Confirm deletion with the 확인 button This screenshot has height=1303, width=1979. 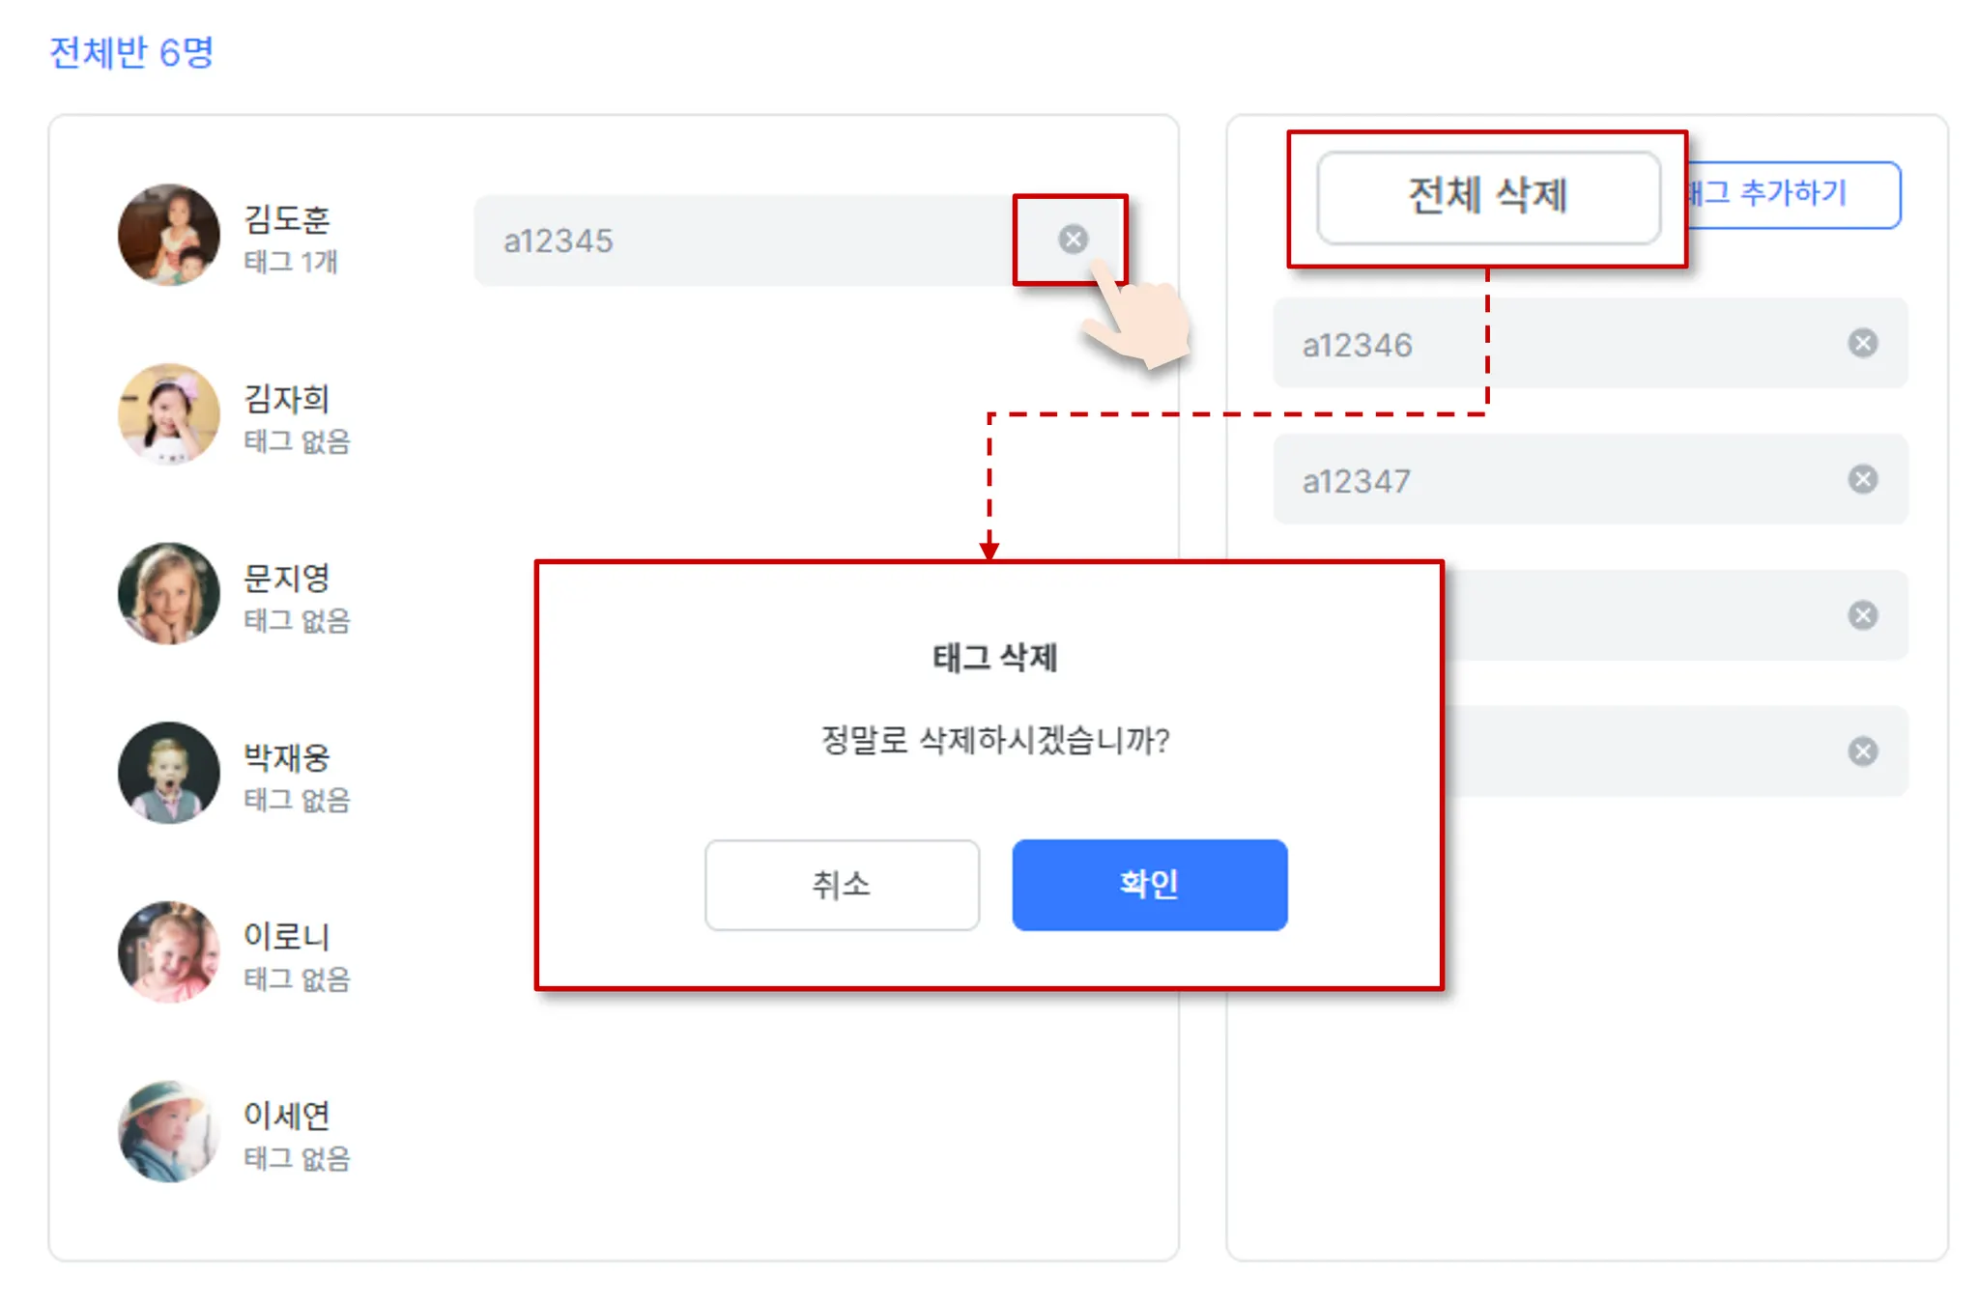[1149, 884]
